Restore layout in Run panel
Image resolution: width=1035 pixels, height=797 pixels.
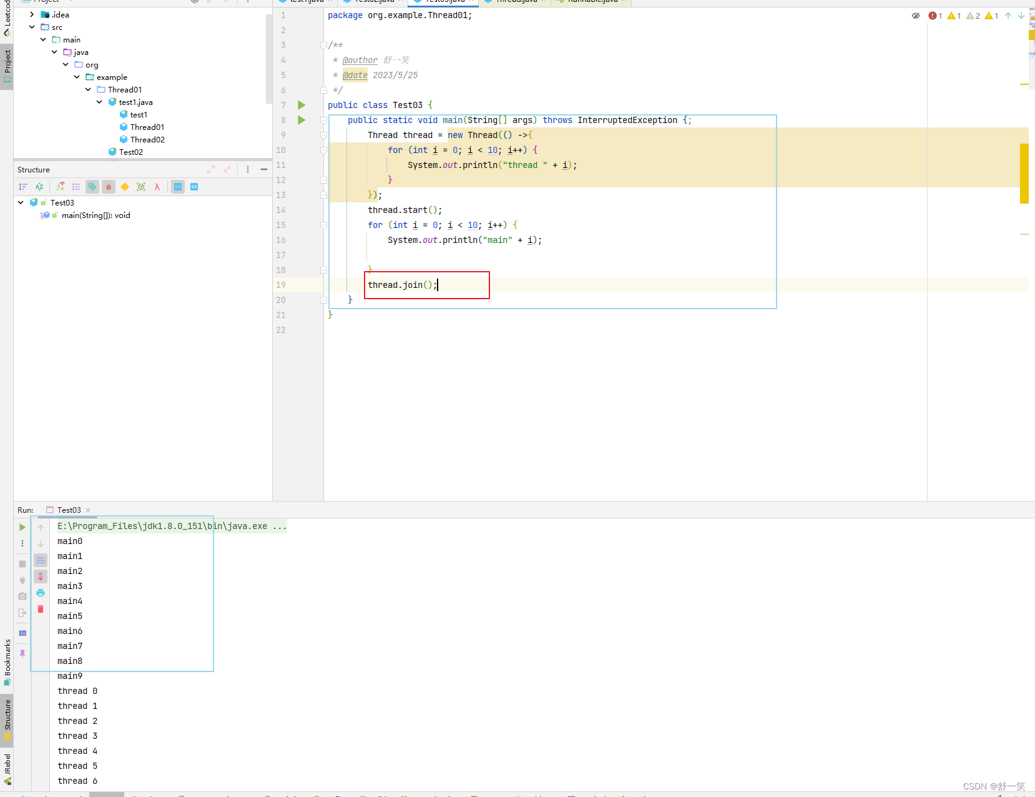click(x=22, y=633)
